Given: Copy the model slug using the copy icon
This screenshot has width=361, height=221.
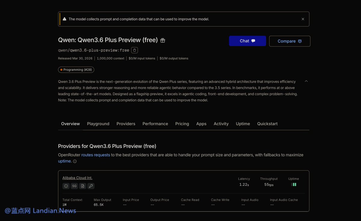Looking at the screenshot, I should coord(134,50).
